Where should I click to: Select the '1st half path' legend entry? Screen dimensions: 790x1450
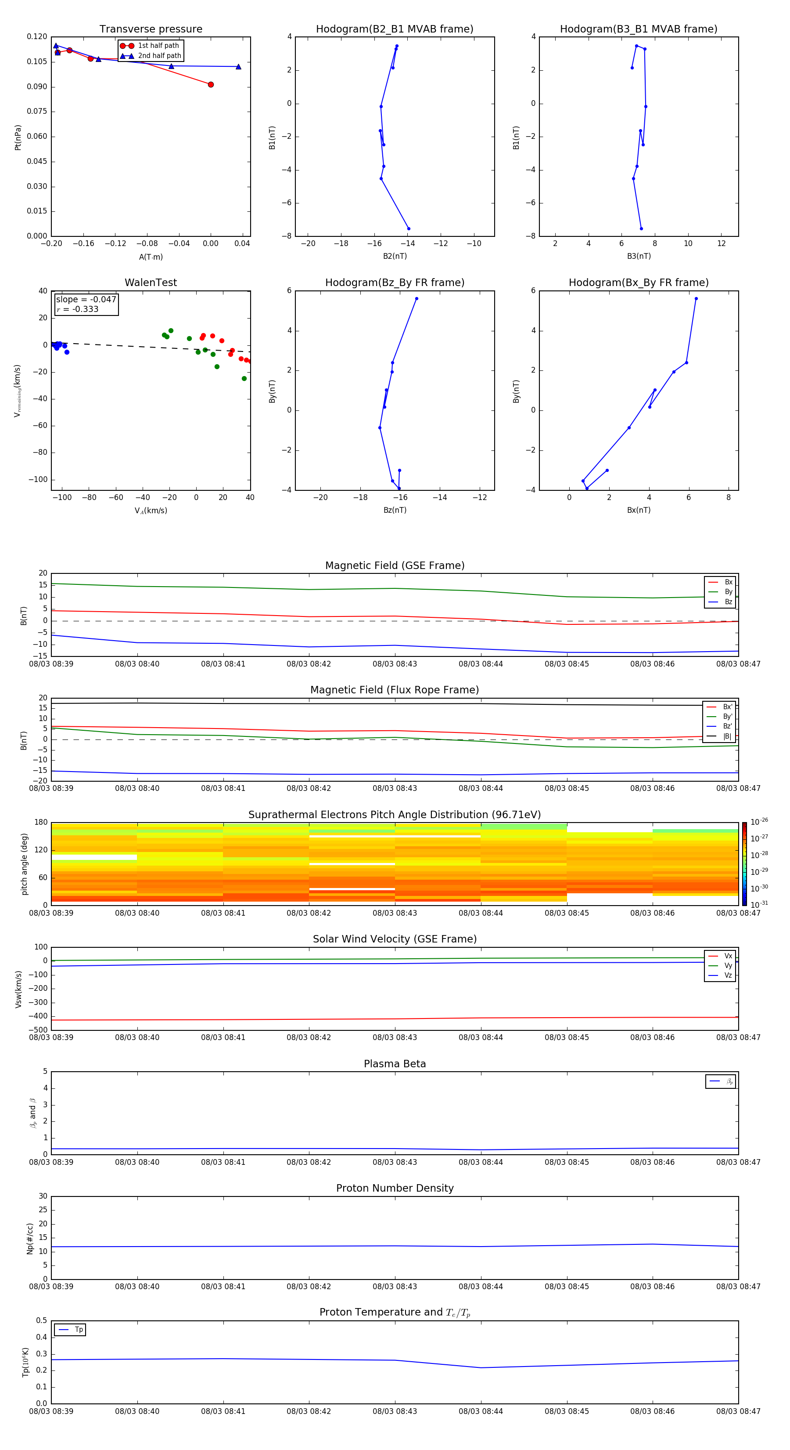click(151, 46)
